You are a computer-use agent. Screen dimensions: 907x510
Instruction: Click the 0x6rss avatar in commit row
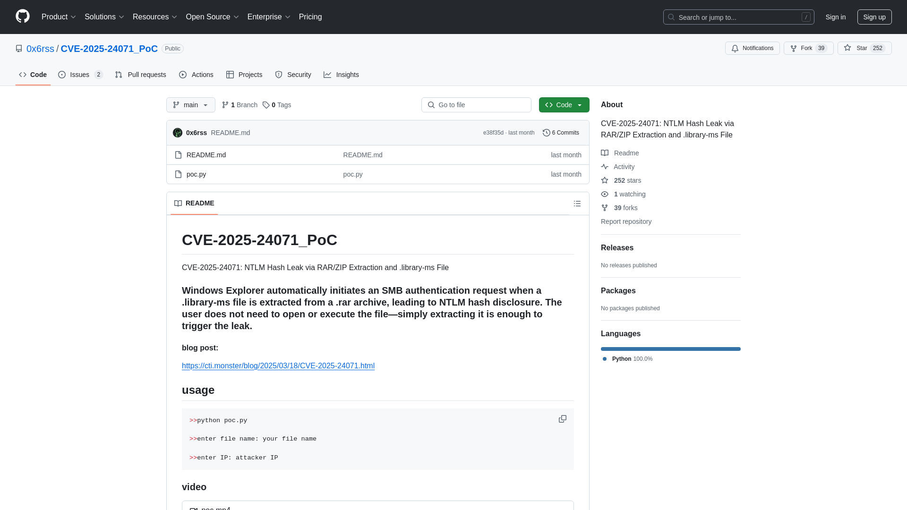(x=178, y=133)
